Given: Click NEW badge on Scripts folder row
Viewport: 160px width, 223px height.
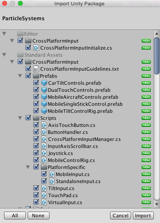Looking at the screenshot, I should (x=146, y=118).
